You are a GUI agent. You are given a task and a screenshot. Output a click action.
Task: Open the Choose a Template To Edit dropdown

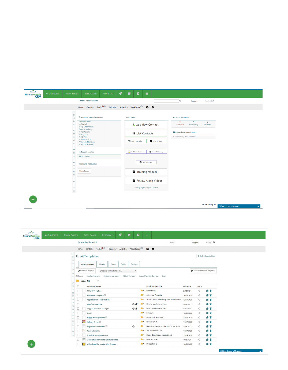coord(118,271)
